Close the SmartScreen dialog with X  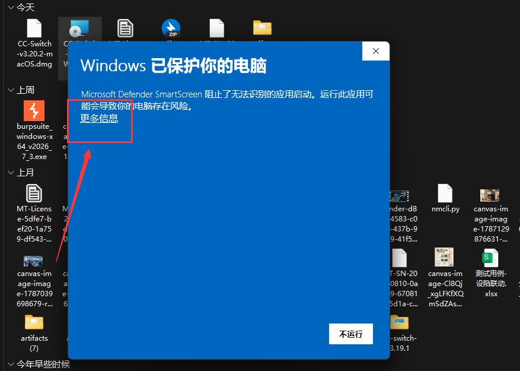click(x=376, y=51)
